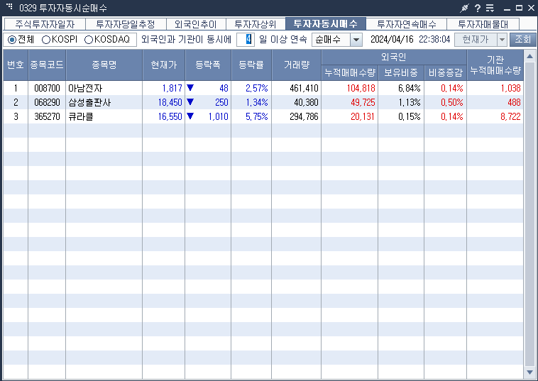Click the window grip icon before 0329
Viewport: 538px width, 381px height.
coord(10,6)
